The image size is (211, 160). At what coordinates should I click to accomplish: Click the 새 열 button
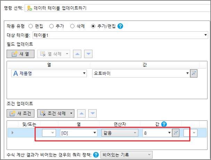coord(21,54)
